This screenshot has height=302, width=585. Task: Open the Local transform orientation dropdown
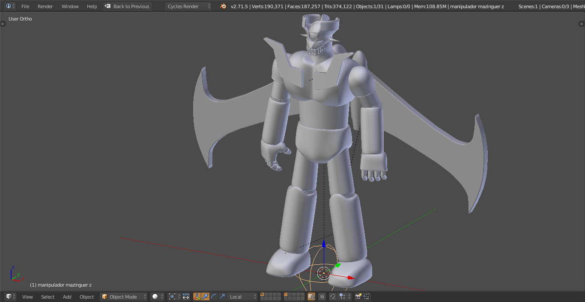[242, 296]
